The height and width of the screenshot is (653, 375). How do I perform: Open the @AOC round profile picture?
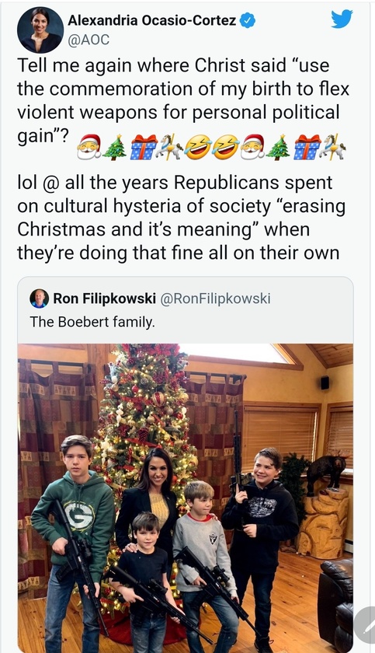[40, 30]
